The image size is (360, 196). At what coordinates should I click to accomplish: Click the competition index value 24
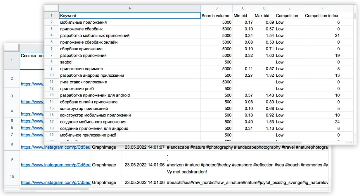coord(322,122)
